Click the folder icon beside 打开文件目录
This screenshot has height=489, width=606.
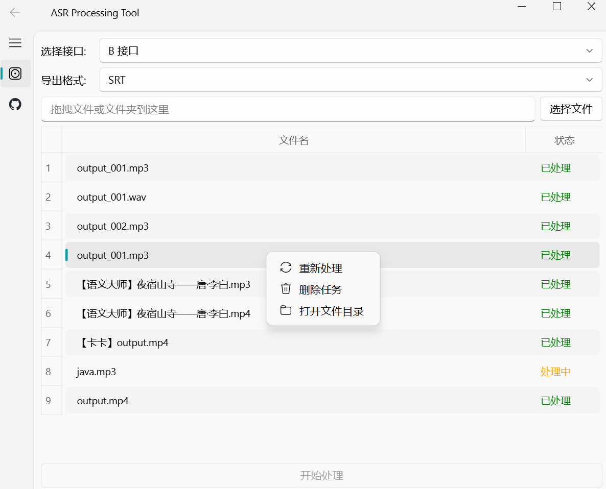point(286,310)
